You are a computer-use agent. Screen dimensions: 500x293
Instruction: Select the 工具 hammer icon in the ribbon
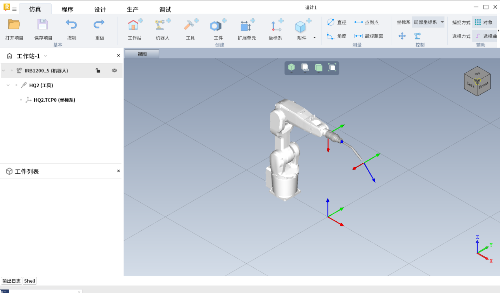click(190, 26)
